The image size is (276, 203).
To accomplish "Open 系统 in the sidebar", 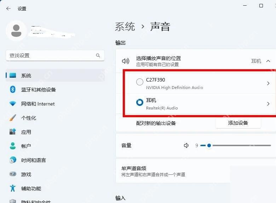I will (x=55, y=75).
